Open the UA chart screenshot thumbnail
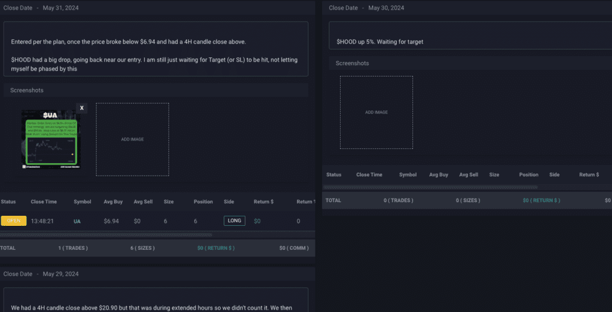The image size is (612, 312). [x=50, y=139]
